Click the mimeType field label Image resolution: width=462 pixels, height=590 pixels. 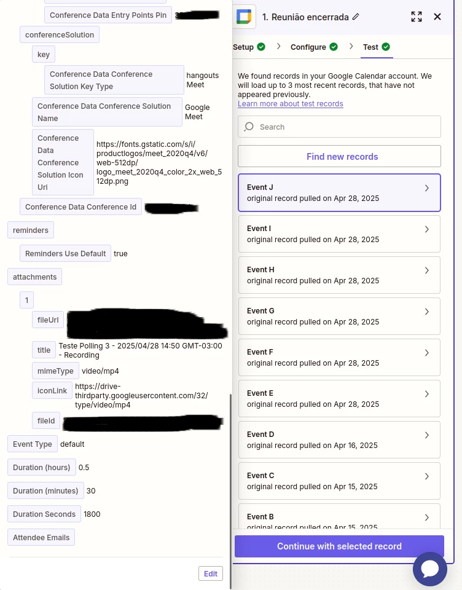click(x=55, y=371)
